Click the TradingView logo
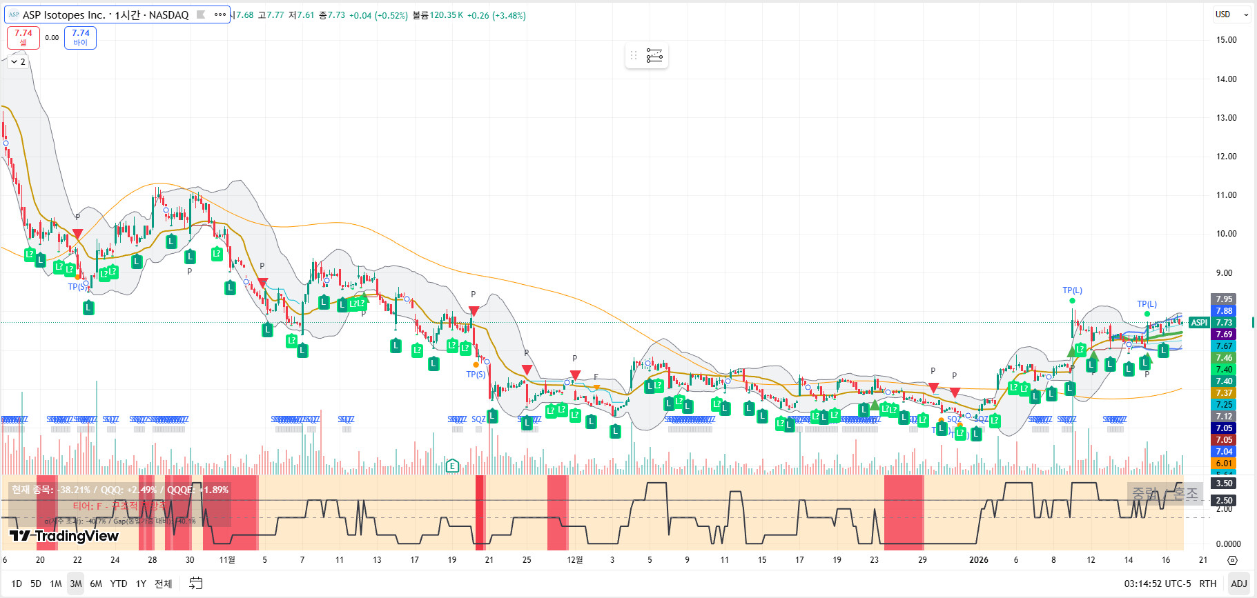 [64, 536]
